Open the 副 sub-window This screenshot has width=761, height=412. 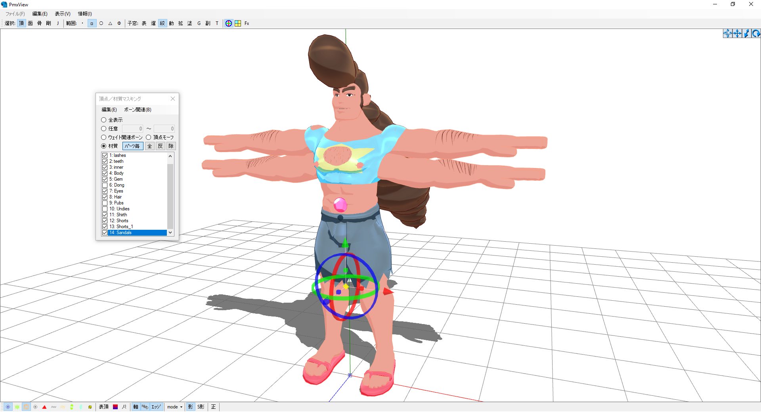pos(208,23)
